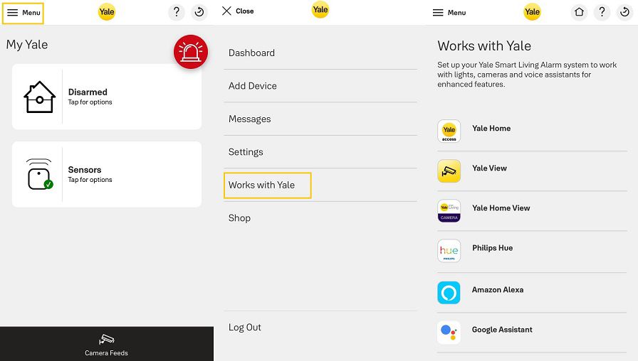This screenshot has width=638, height=361.
Task: Select Settings in the menu
Action: (320, 152)
